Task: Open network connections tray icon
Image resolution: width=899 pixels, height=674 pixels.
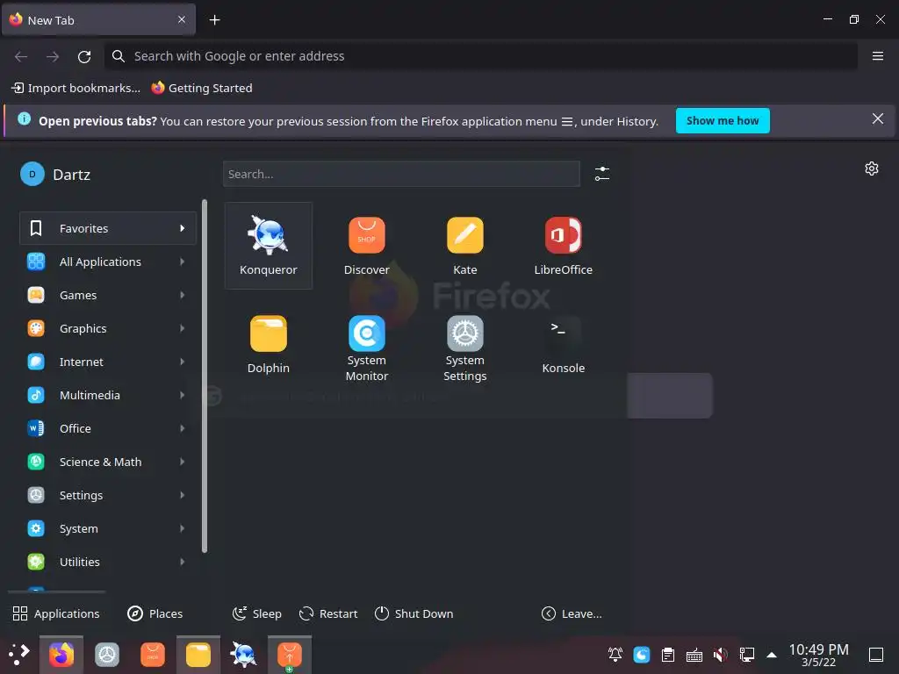Action: (x=746, y=655)
